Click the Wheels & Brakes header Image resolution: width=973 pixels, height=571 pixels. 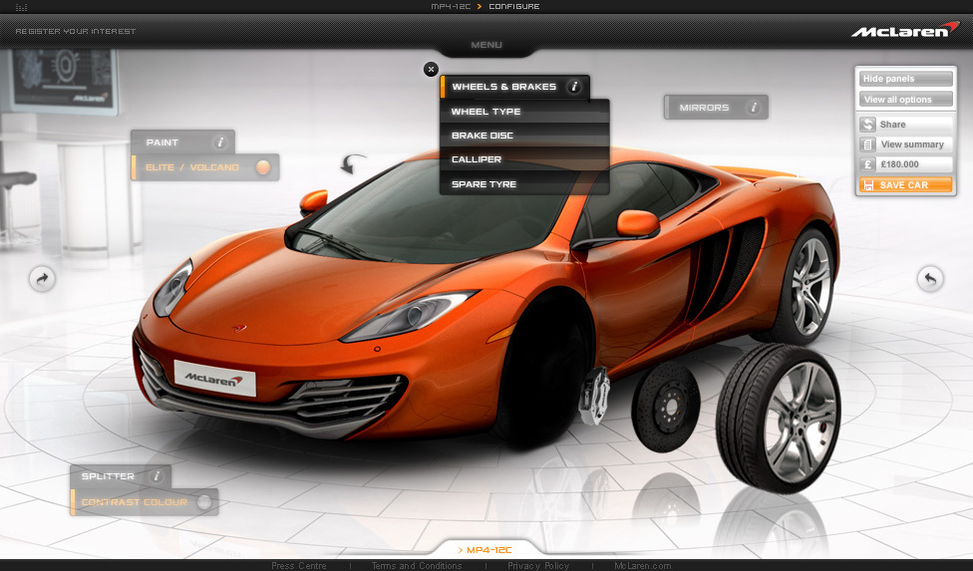click(514, 87)
